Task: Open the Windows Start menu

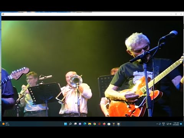Action: (66, 124)
